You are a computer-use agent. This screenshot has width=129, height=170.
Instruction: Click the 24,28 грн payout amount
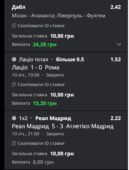click(45, 45)
